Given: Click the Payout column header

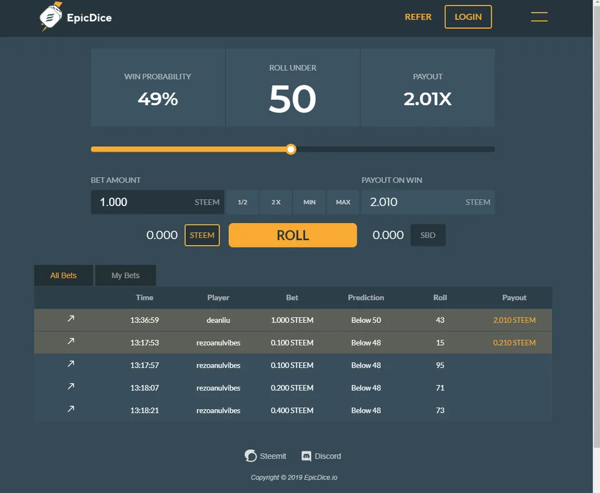Looking at the screenshot, I should 514,297.
